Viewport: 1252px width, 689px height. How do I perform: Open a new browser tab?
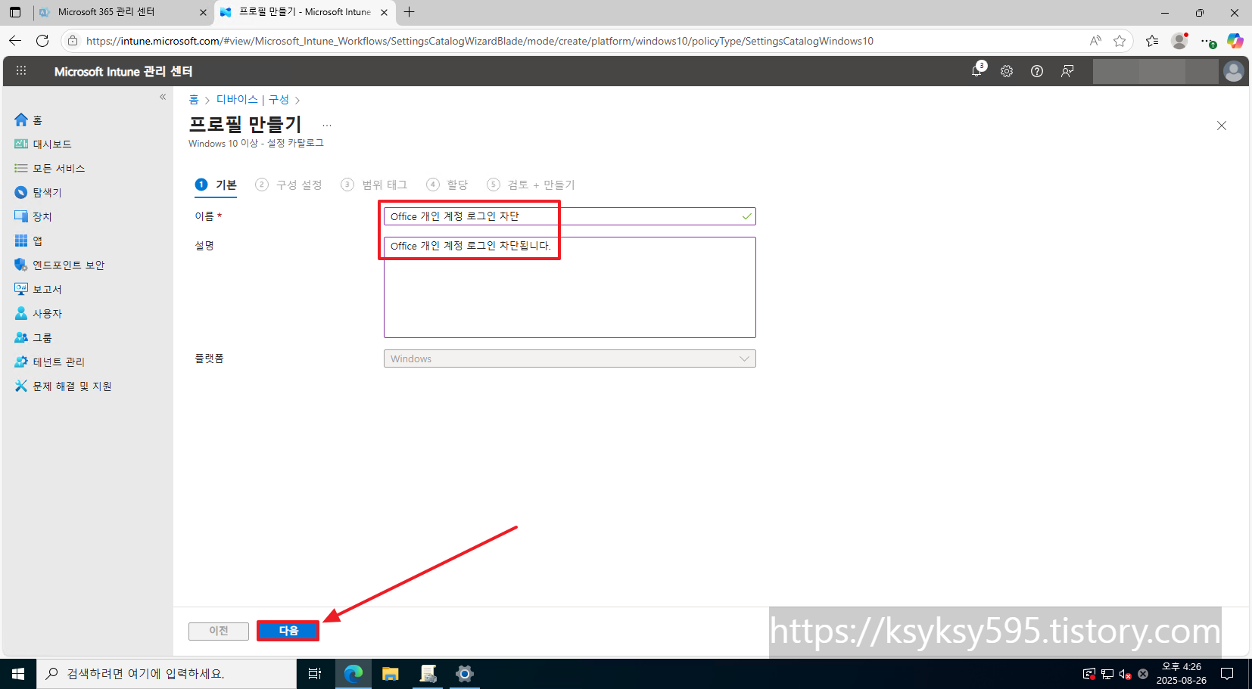point(410,12)
